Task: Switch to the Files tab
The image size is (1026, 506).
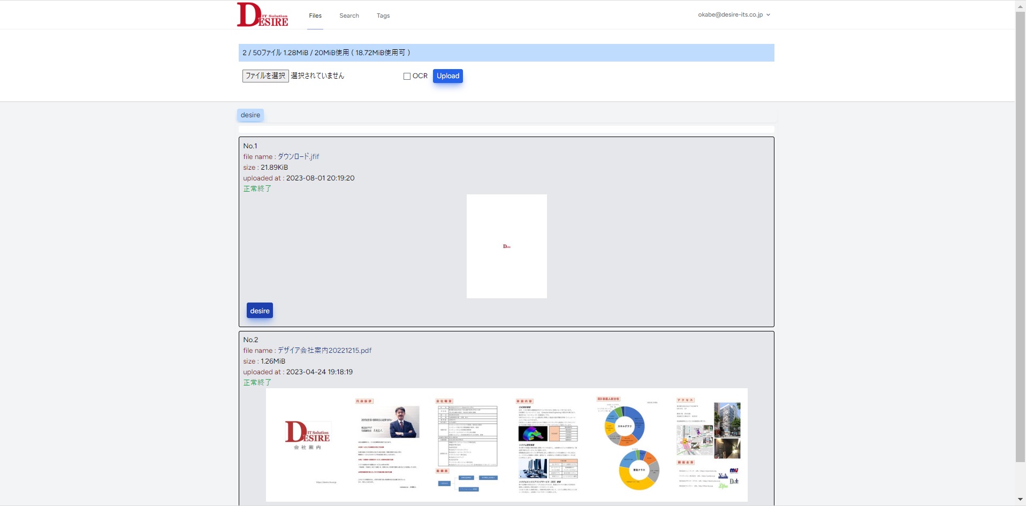Action: pyautogui.click(x=315, y=16)
